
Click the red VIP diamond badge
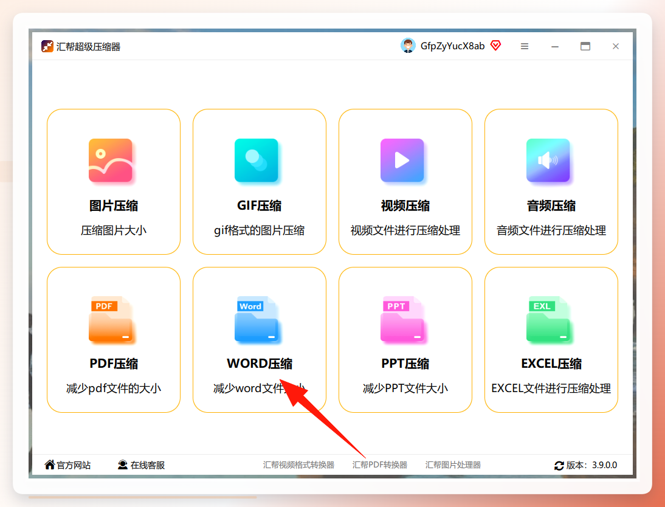[496, 46]
